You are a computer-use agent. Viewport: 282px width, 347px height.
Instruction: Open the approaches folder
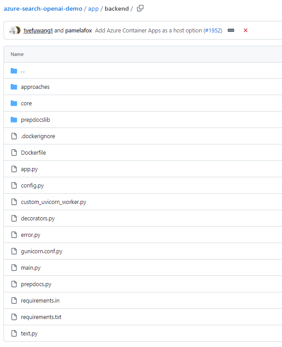click(35, 87)
